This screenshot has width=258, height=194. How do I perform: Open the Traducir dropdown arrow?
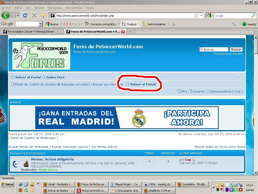coord(140,24)
